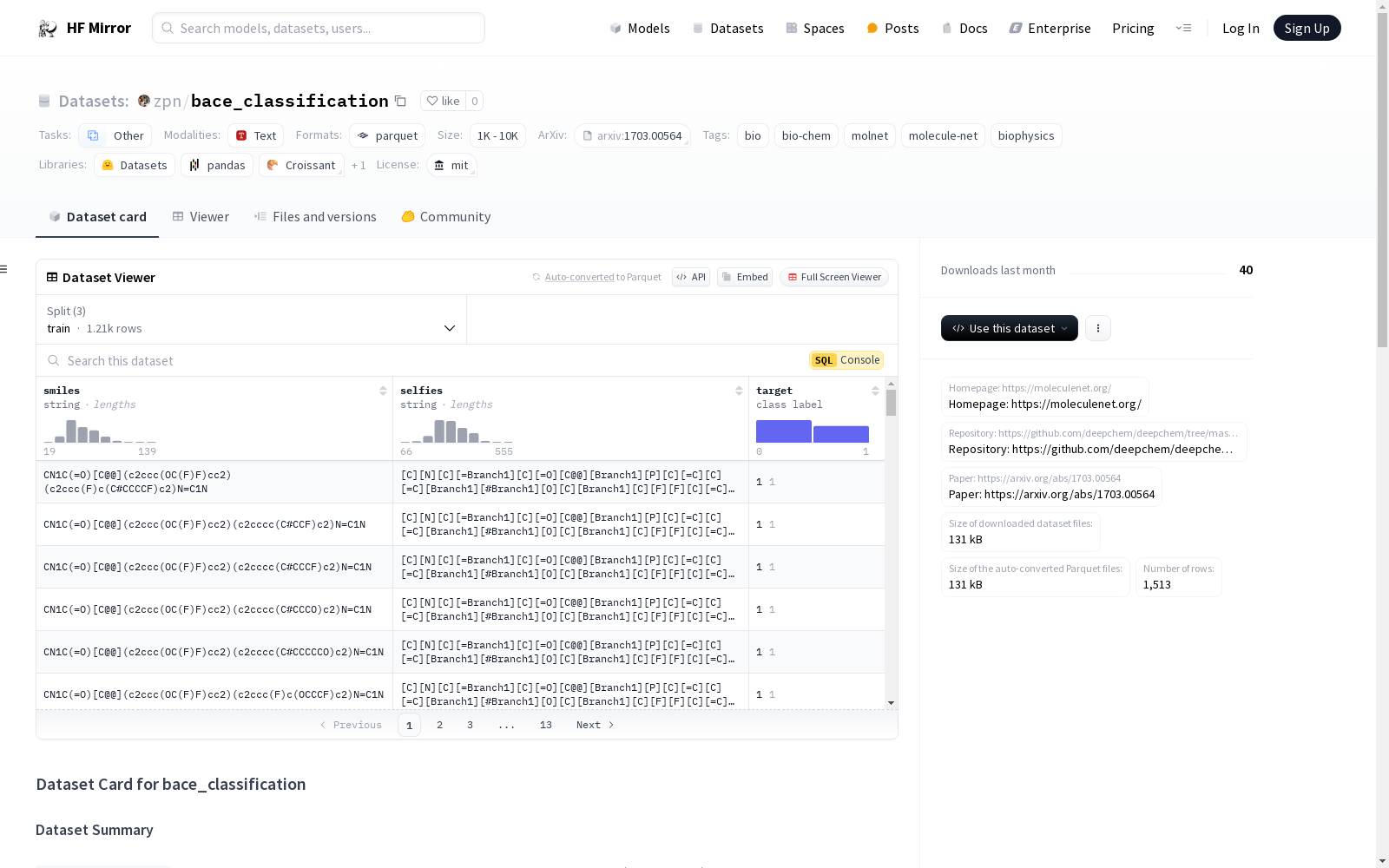Open the dataset viewer API button
The height and width of the screenshot is (868, 1389).
coord(691,277)
